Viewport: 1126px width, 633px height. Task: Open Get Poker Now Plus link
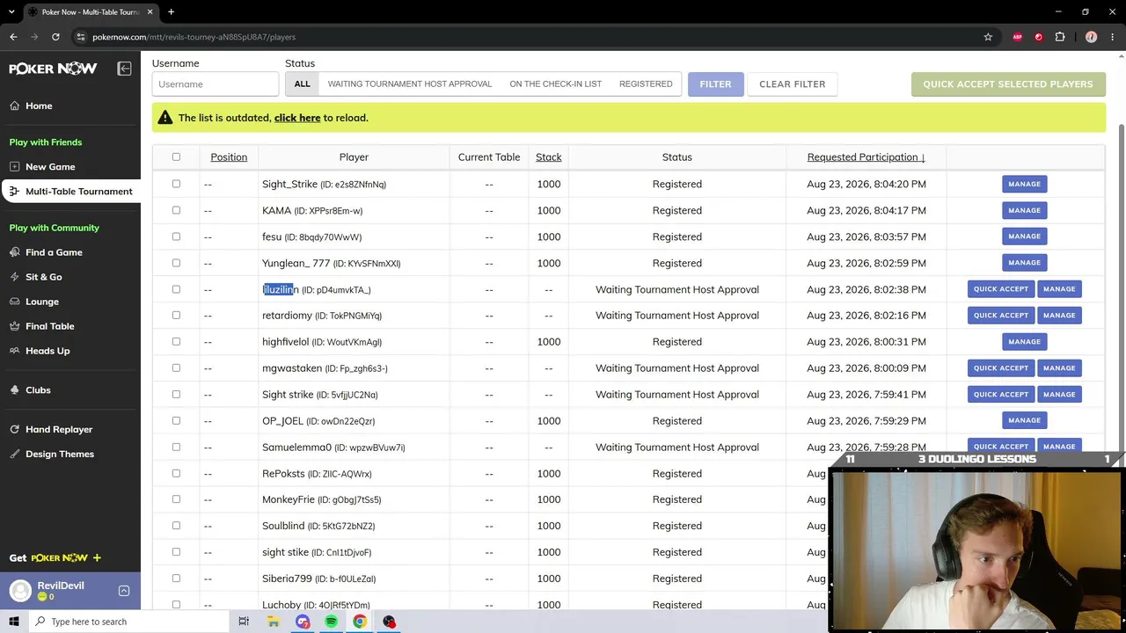55,557
